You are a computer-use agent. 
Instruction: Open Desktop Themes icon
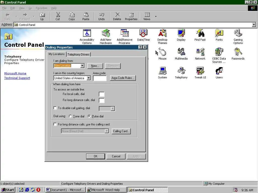(x=163, y=37)
